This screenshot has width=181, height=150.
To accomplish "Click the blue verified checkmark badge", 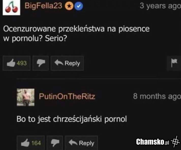I will tap(79, 6).
